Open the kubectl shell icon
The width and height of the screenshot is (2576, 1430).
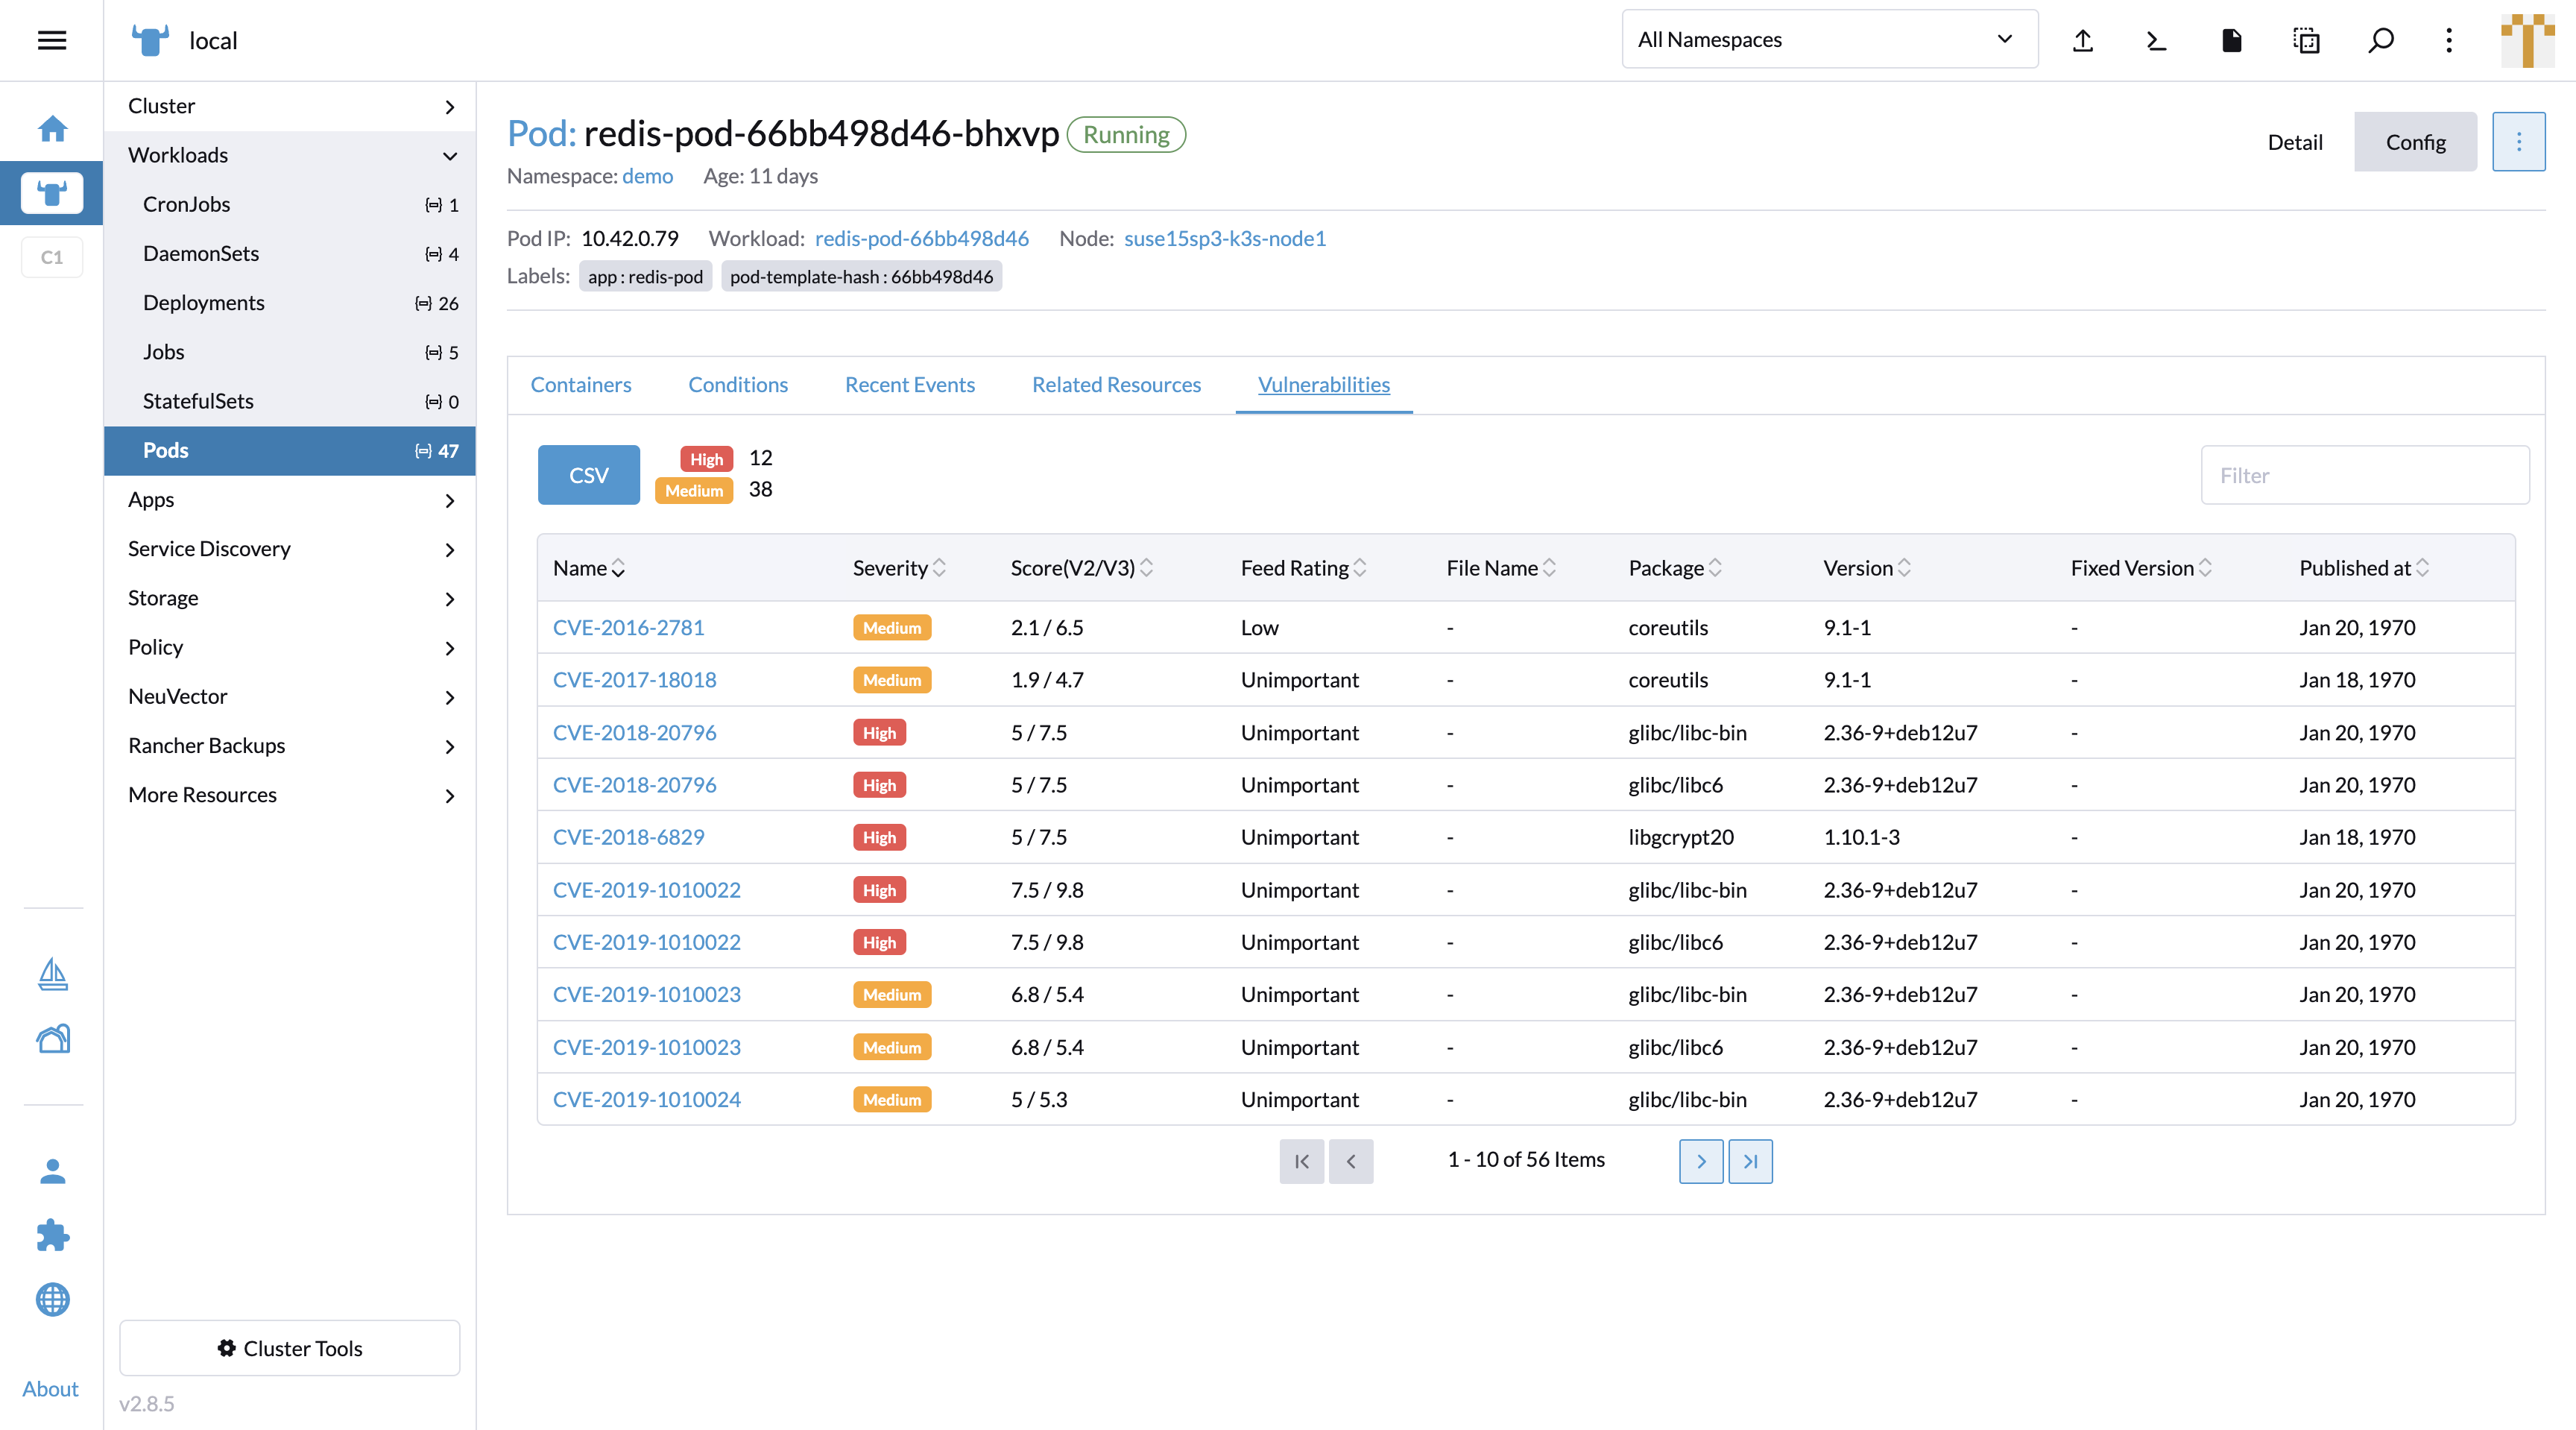click(2157, 40)
